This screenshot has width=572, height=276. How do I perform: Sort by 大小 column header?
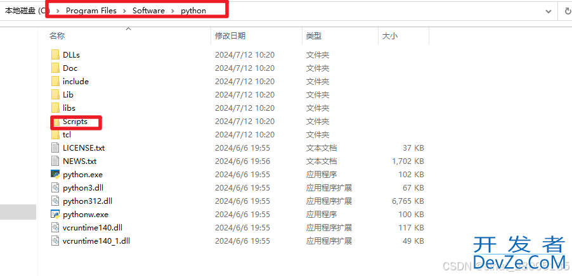pos(389,35)
